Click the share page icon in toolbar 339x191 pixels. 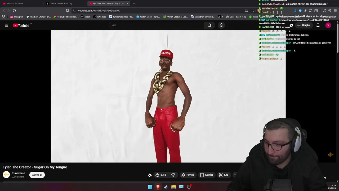pos(252,11)
